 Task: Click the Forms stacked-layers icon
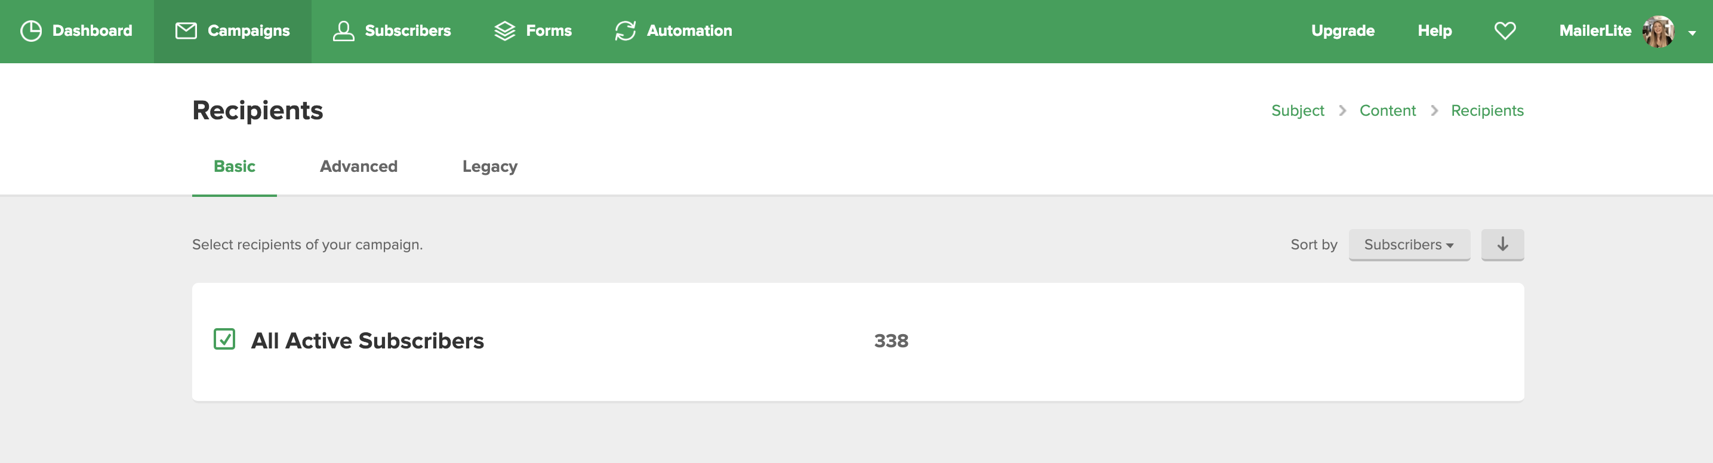click(505, 31)
